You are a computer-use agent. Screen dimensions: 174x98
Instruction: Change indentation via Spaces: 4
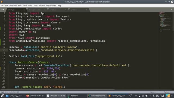click(154, 92)
